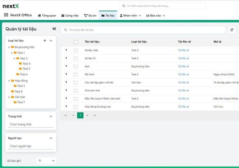239x168 pixels.
Task: Open the Số bản ghi dropdown
Action: click(x=46, y=161)
